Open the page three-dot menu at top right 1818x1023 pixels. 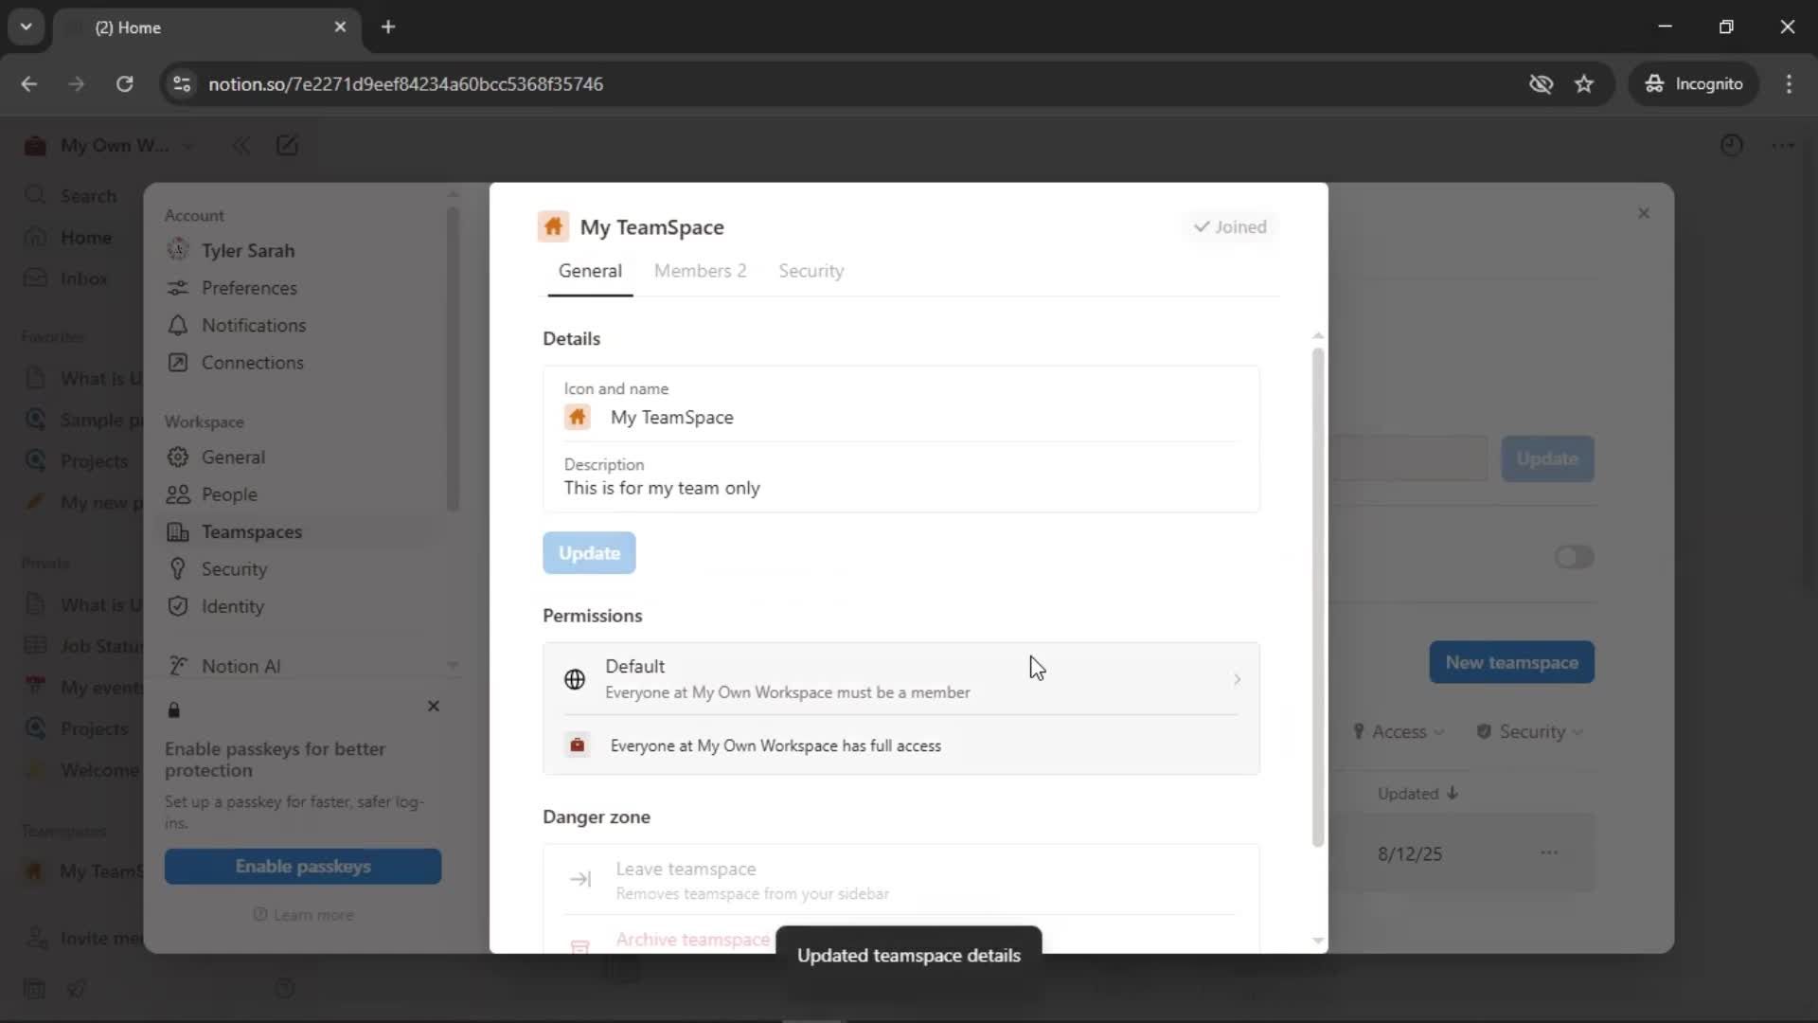(x=1784, y=146)
